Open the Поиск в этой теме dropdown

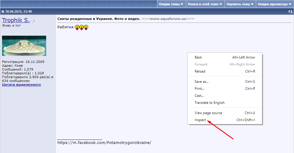(205, 4)
